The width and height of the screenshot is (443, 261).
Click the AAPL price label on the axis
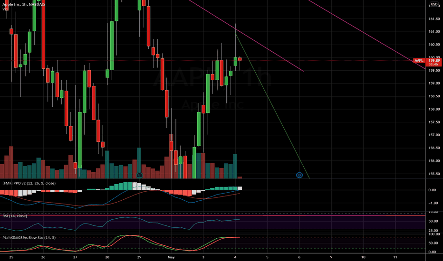pos(419,61)
